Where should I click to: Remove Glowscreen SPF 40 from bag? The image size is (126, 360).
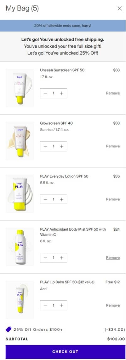113,146
